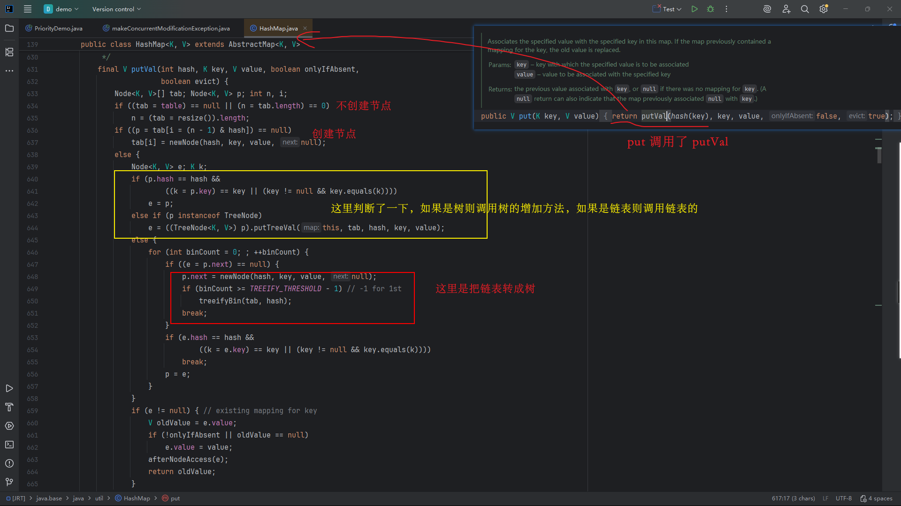Switch to makeConcurrentModificationException.java tab
The image size is (901, 506).
pos(166,28)
